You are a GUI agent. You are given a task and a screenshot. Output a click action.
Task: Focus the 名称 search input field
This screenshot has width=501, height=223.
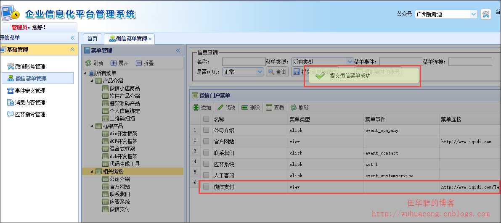coord(244,62)
